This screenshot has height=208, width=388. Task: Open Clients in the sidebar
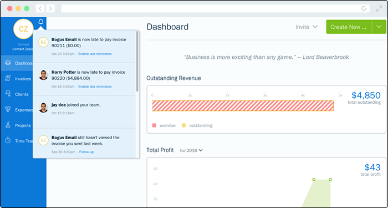click(x=23, y=94)
